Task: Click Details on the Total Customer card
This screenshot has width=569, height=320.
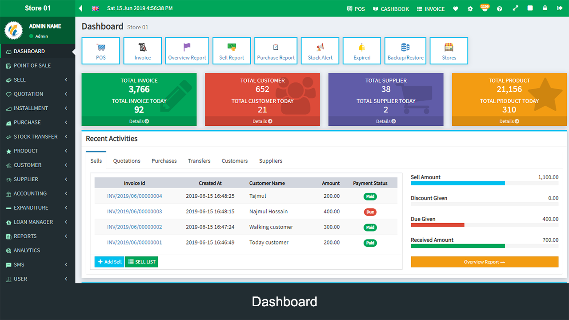Action: click(x=262, y=121)
